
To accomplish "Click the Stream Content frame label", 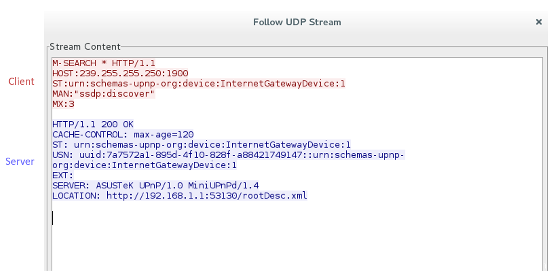I will 85,46.
